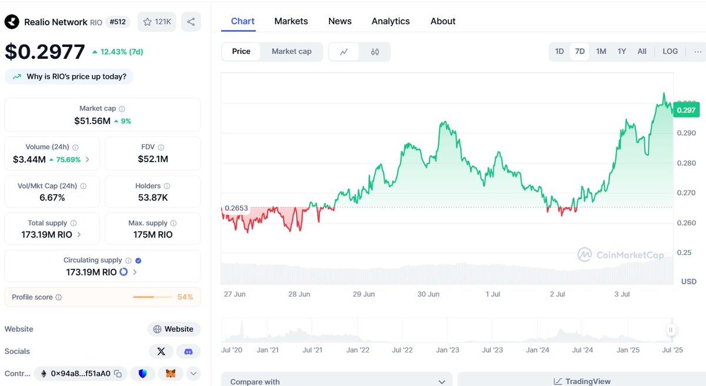Click Circulating supply info icon
The height and width of the screenshot is (386, 706).
(128, 260)
